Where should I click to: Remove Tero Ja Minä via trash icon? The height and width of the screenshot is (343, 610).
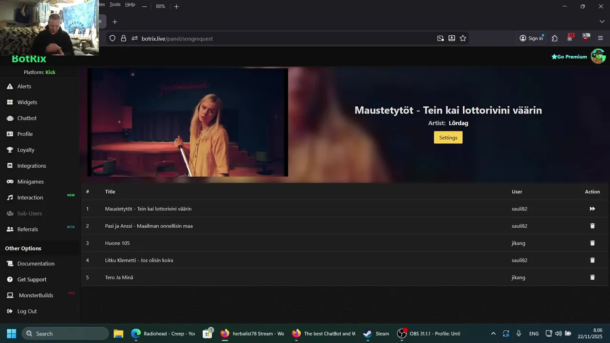point(592,277)
